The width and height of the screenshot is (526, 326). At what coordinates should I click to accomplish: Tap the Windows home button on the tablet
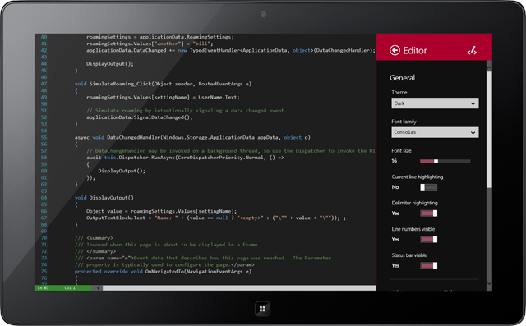pos(262,309)
